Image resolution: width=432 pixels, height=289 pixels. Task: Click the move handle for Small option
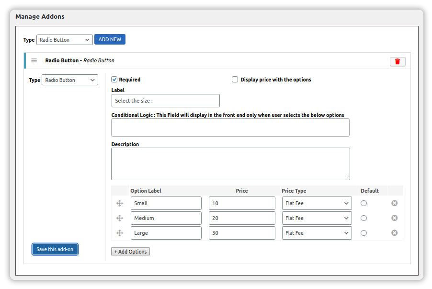120,203
